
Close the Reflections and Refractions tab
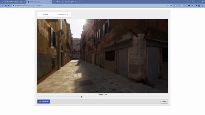76,2
